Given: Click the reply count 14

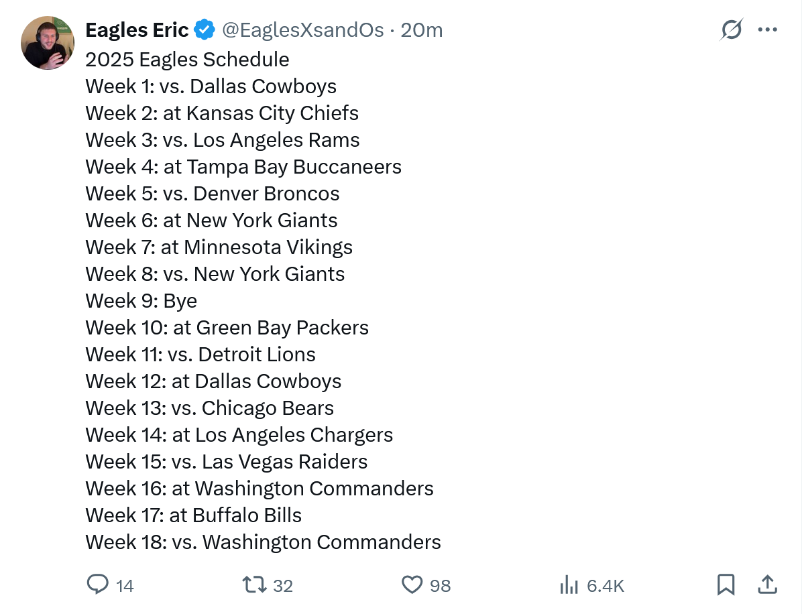Looking at the screenshot, I should [x=125, y=586].
